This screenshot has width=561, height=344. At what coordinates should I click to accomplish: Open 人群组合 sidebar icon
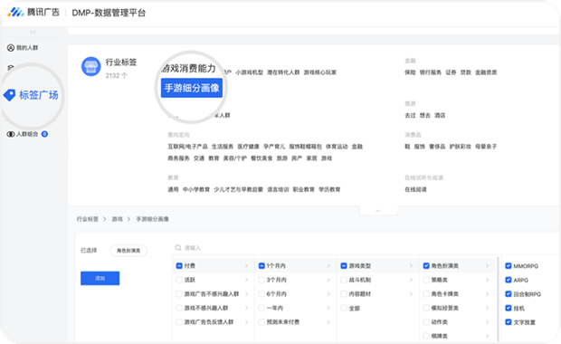pyautogui.click(x=11, y=134)
